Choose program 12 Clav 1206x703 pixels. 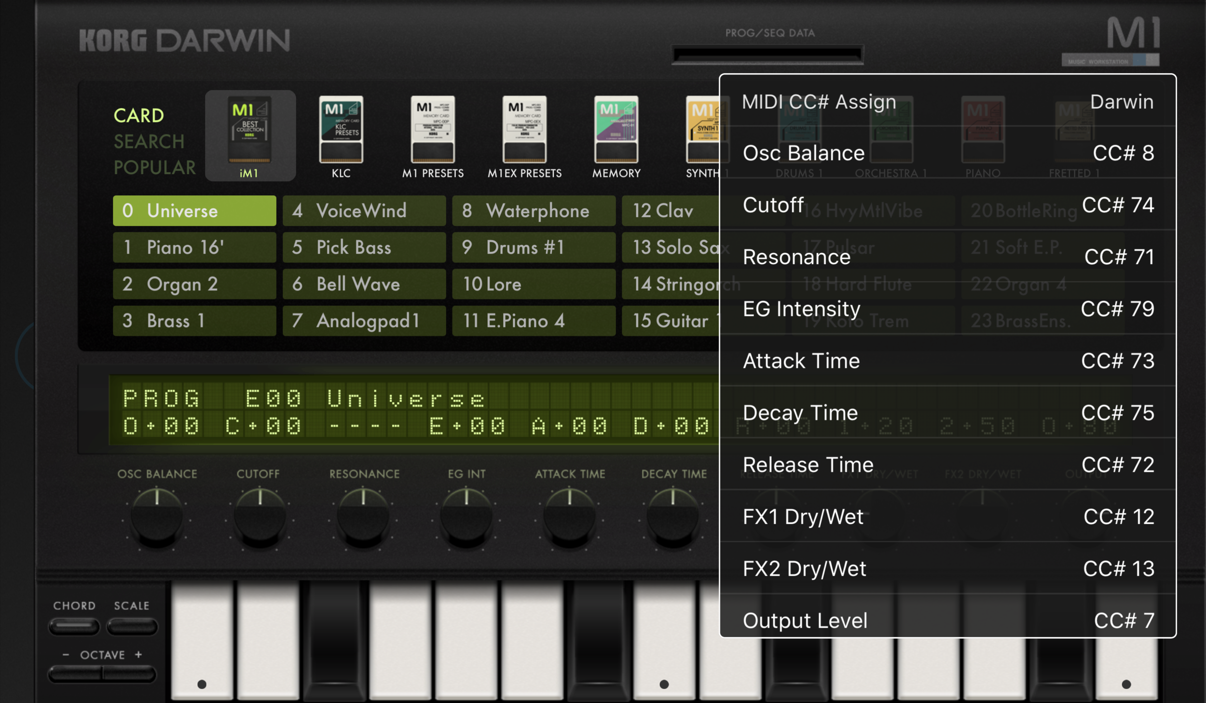point(671,211)
